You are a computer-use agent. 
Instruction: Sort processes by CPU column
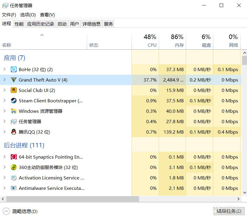[145, 41]
